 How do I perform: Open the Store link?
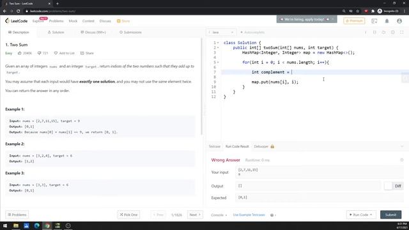pos(123,21)
